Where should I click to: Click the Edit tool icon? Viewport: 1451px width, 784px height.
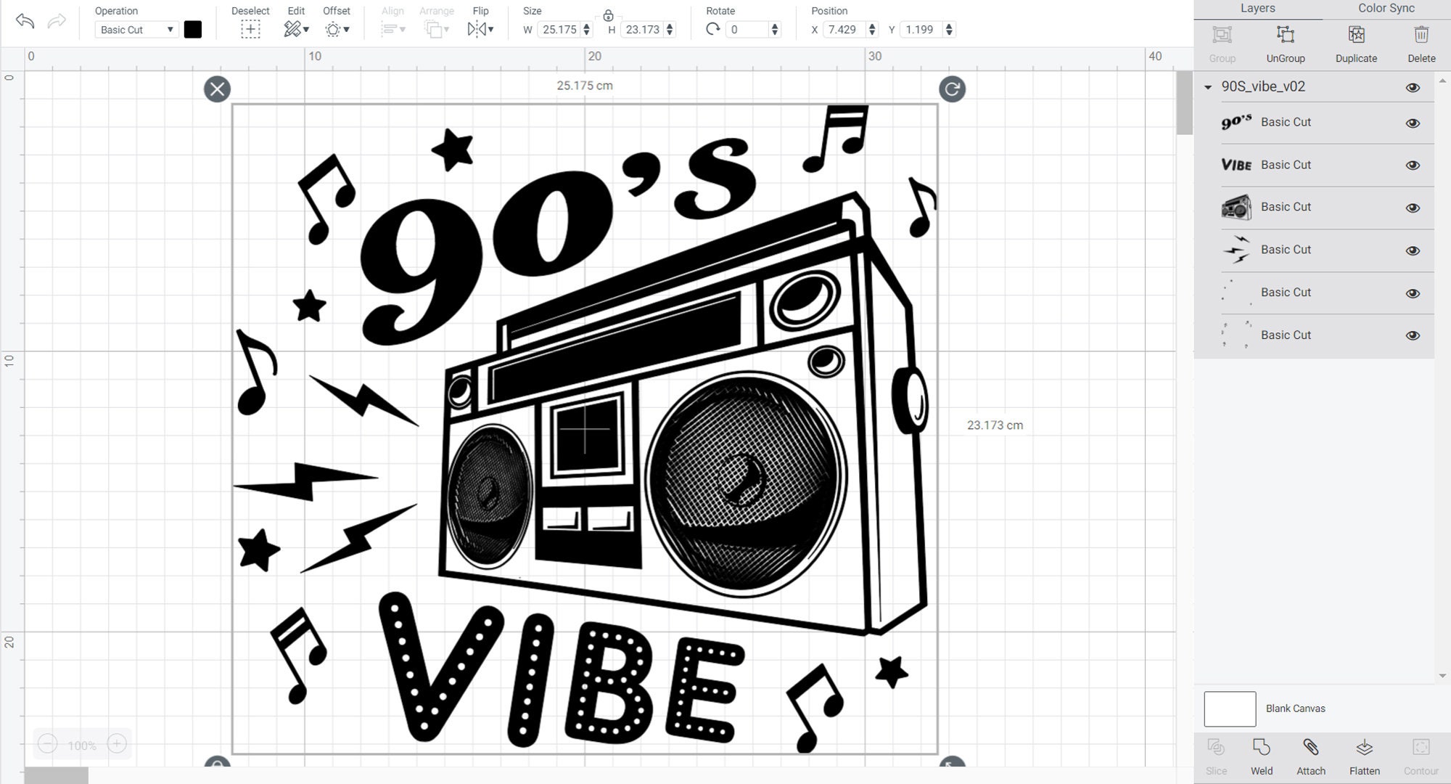coord(293,29)
